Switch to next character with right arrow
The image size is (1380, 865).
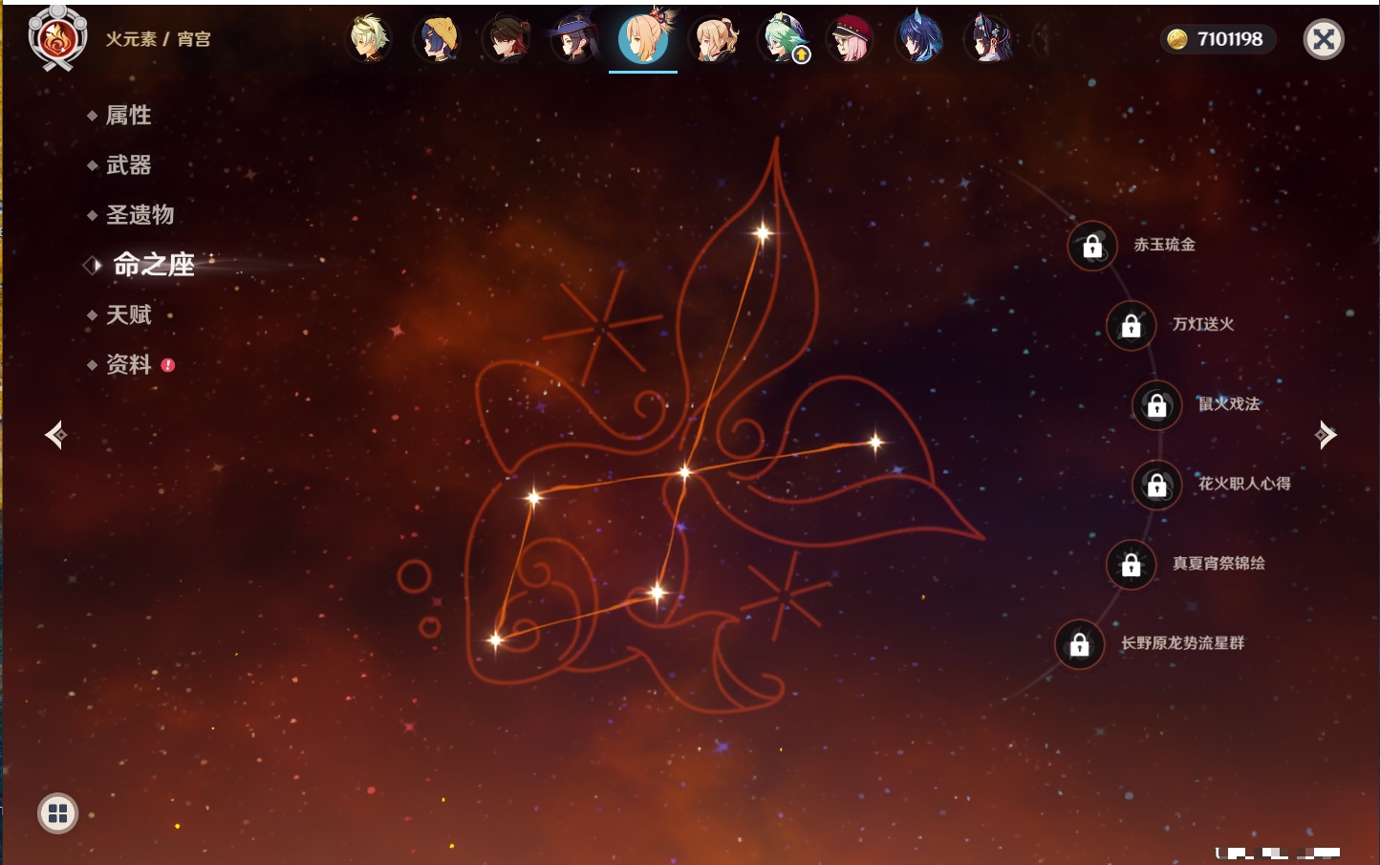pyautogui.click(x=1326, y=435)
